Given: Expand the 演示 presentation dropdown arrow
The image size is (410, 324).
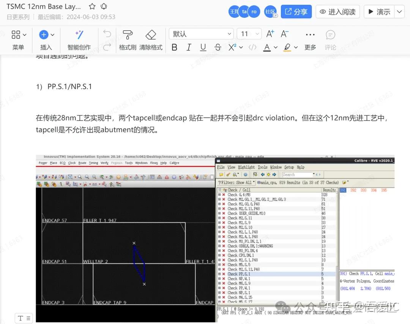Looking at the screenshot, I should click(399, 11).
